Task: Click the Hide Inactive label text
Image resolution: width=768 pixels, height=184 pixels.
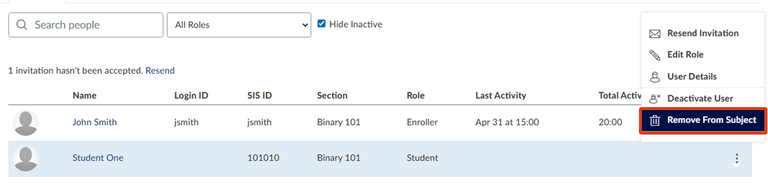Action: point(356,24)
